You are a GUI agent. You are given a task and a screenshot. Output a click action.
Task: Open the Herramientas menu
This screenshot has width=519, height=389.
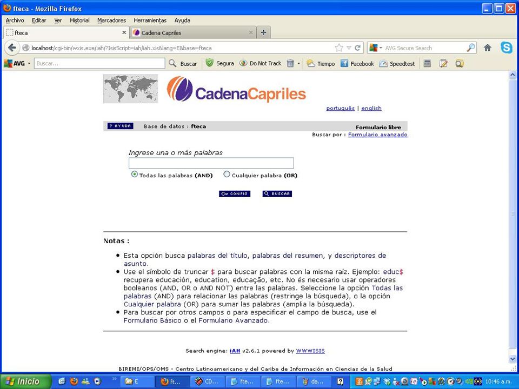point(150,20)
